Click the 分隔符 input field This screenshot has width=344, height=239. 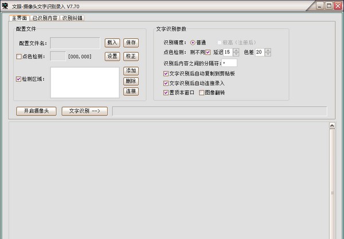[229, 63]
